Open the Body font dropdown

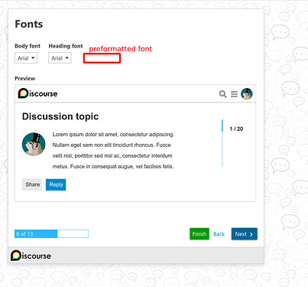26,58
